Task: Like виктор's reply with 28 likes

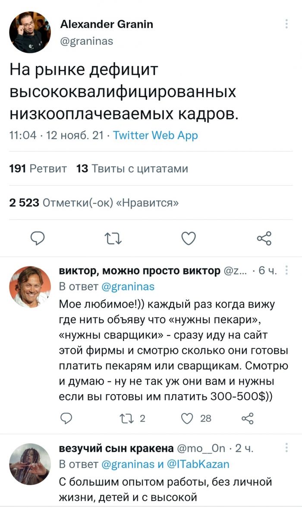Action: [187, 418]
